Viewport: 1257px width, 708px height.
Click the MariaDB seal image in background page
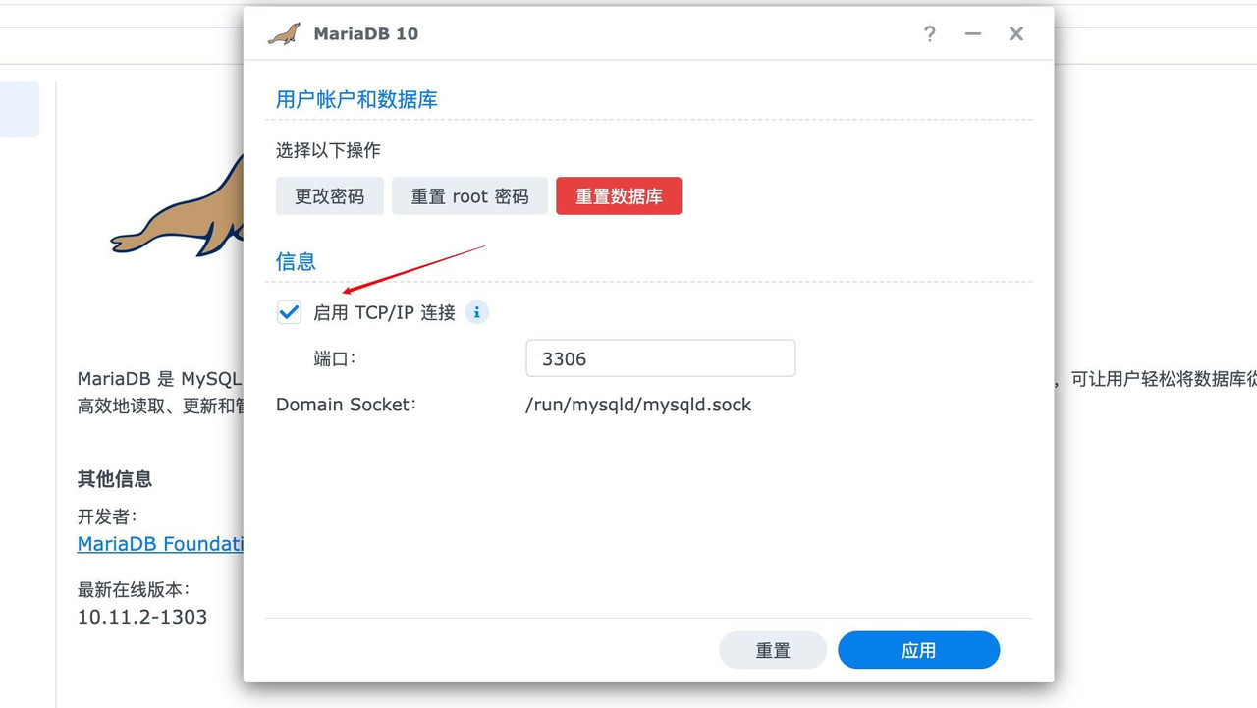pyautogui.click(x=177, y=207)
